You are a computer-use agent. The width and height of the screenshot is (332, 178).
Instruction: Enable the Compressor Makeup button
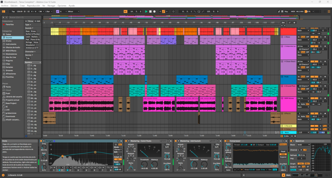pos(283,144)
